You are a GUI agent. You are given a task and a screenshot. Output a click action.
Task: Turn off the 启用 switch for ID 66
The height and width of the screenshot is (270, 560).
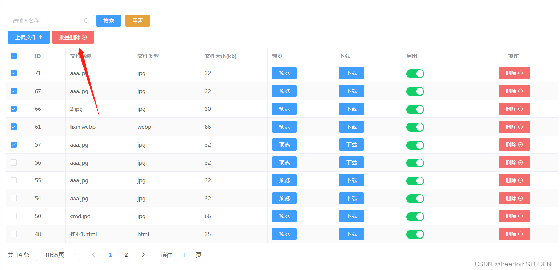415,109
